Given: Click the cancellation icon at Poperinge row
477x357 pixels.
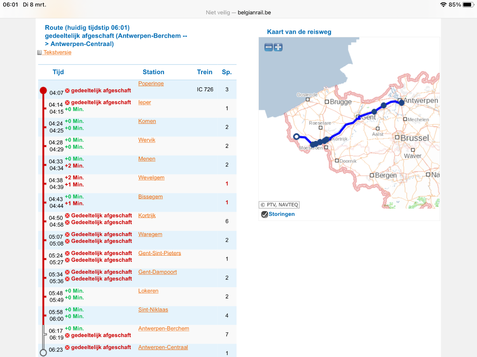Looking at the screenshot, I should [67, 91].
